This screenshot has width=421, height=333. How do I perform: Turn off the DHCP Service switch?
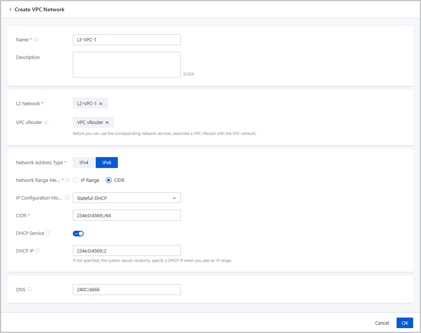click(x=78, y=234)
